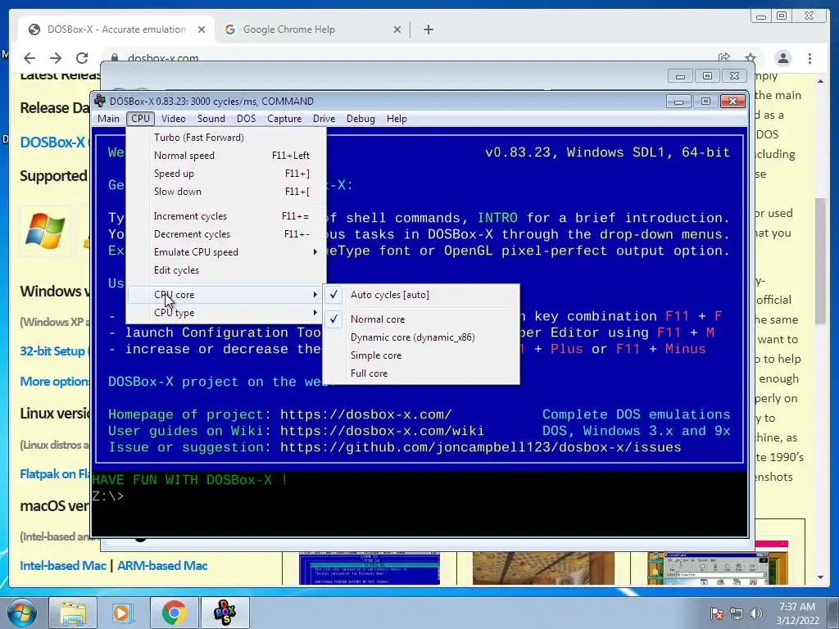Expand the CPU type submenu
839x629 pixels.
coord(226,313)
